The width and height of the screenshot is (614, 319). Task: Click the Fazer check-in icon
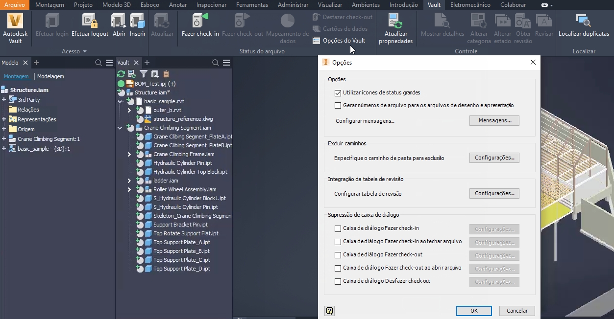pyautogui.click(x=200, y=21)
